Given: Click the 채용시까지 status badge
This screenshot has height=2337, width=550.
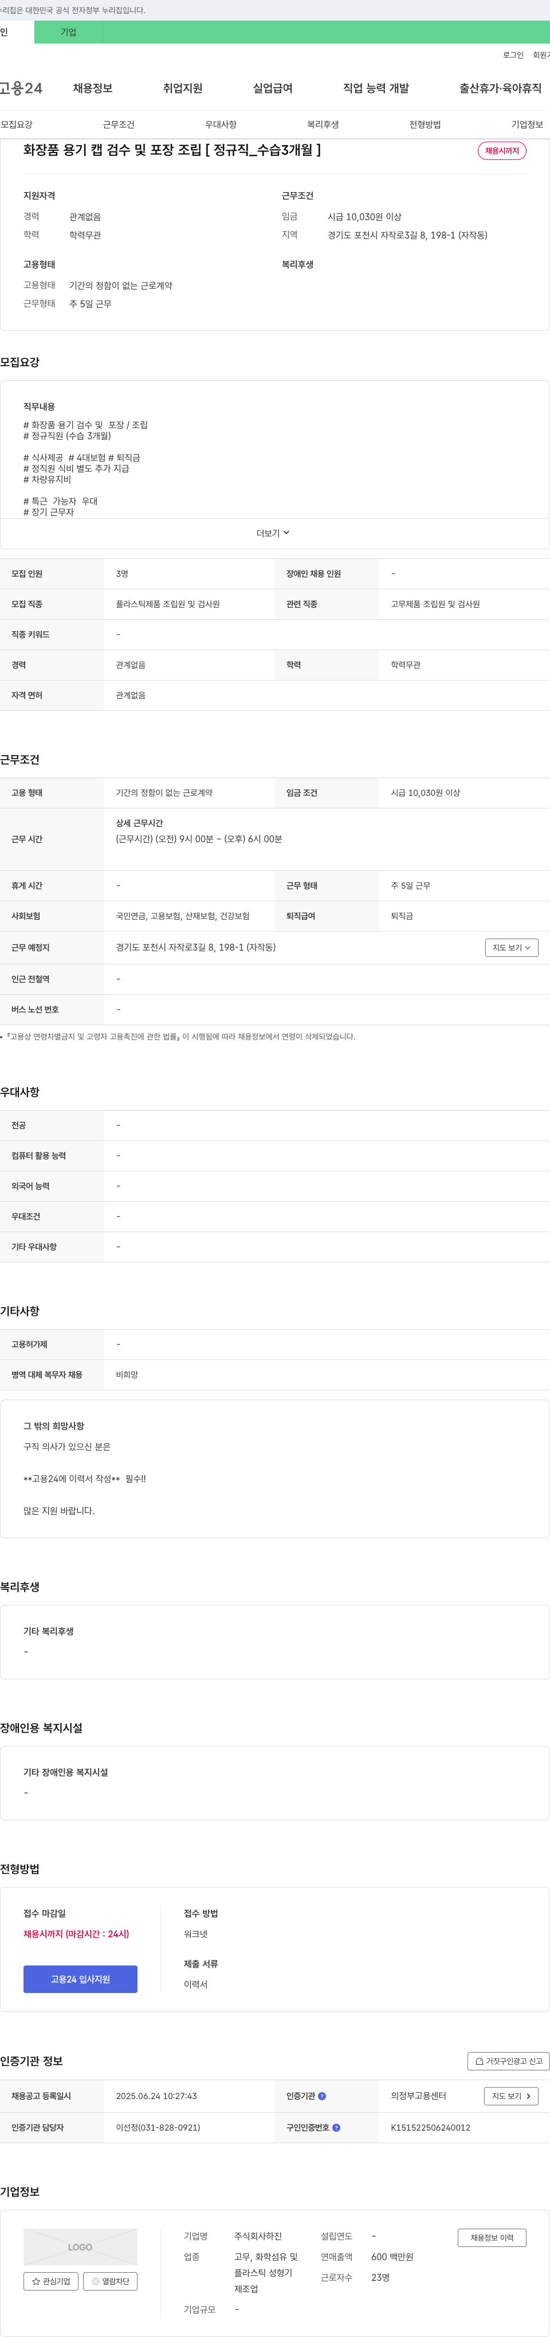Looking at the screenshot, I should pos(502,151).
